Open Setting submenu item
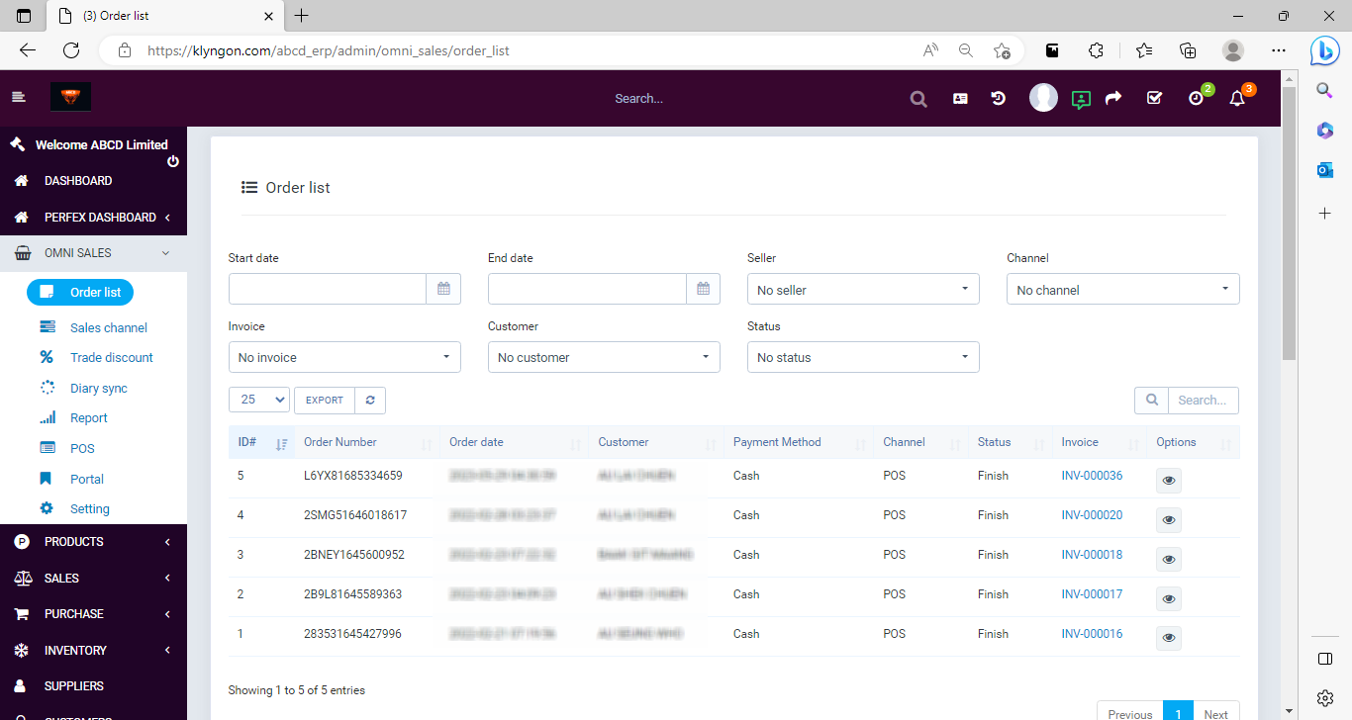Screen dimensions: 1352x720 pos(90,508)
